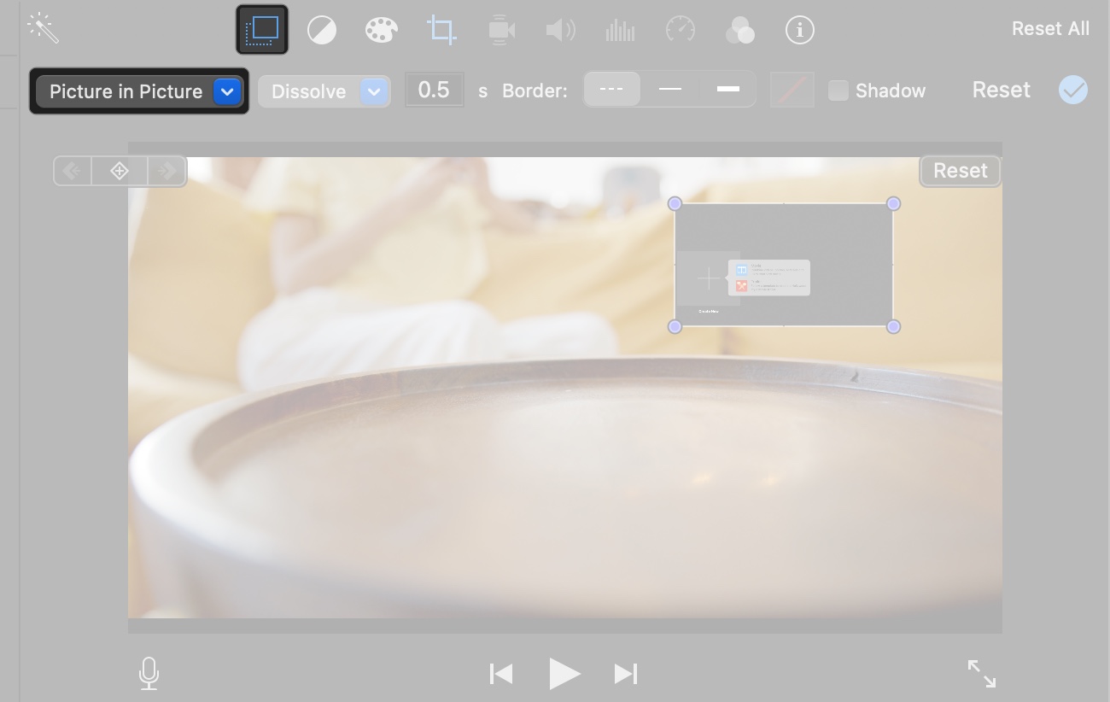Open the Color Correction palette
The width and height of the screenshot is (1110, 702).
[x=382, y=30]
